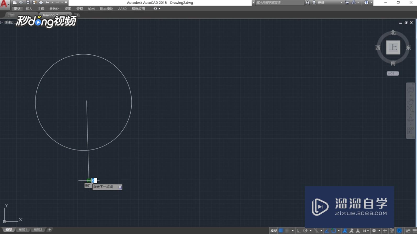Click the 东 direction on the ViewCube
Image resolution: width=417 pixels, height=234 pixels.
point(408,48)
